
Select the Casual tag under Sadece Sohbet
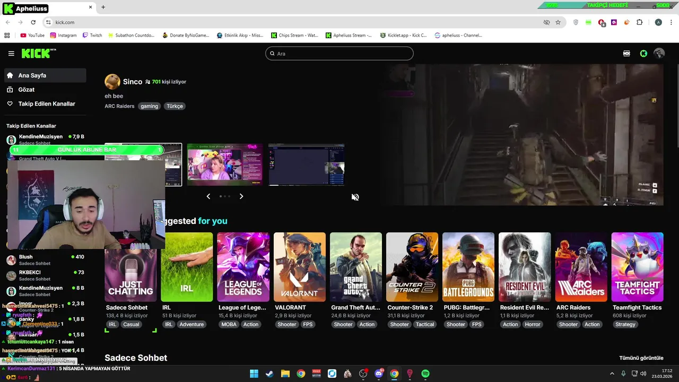tap(131, 325)
